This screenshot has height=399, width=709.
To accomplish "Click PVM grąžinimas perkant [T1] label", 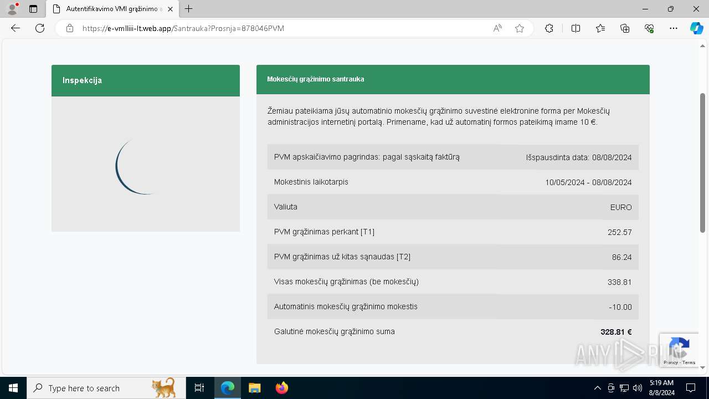I will pos(324,232).
